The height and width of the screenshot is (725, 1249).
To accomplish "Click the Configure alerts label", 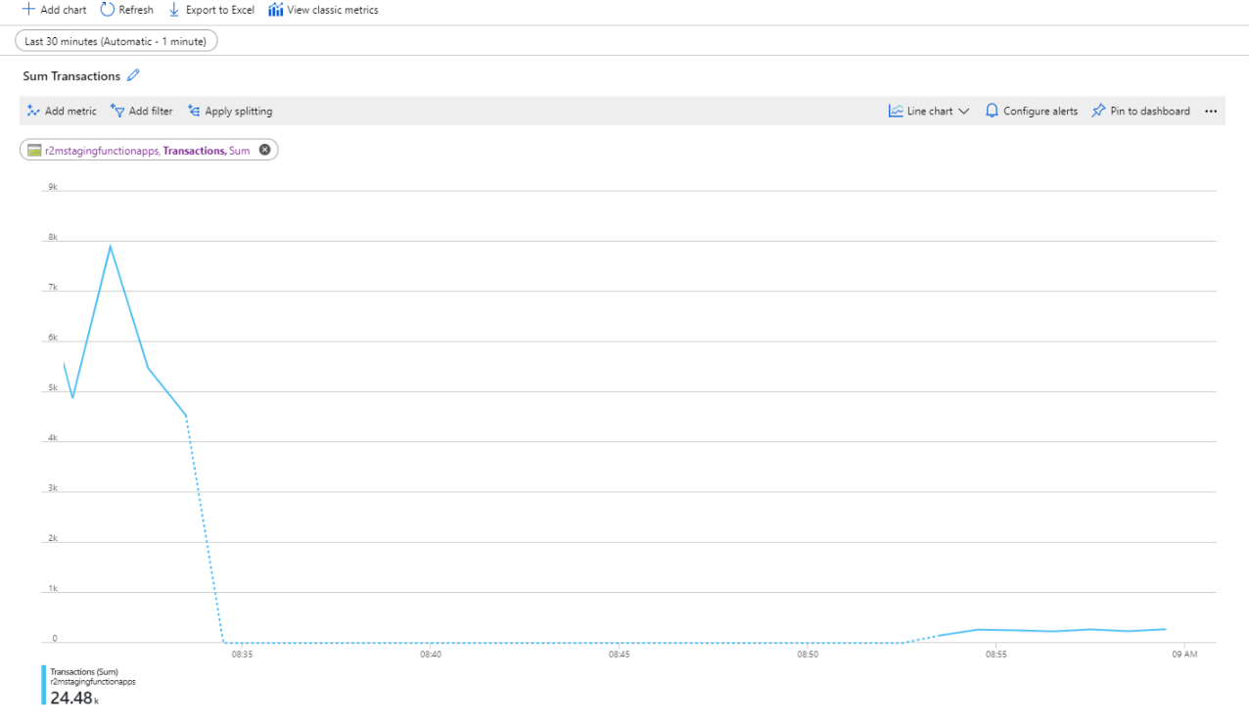I will click(1041, 112).
